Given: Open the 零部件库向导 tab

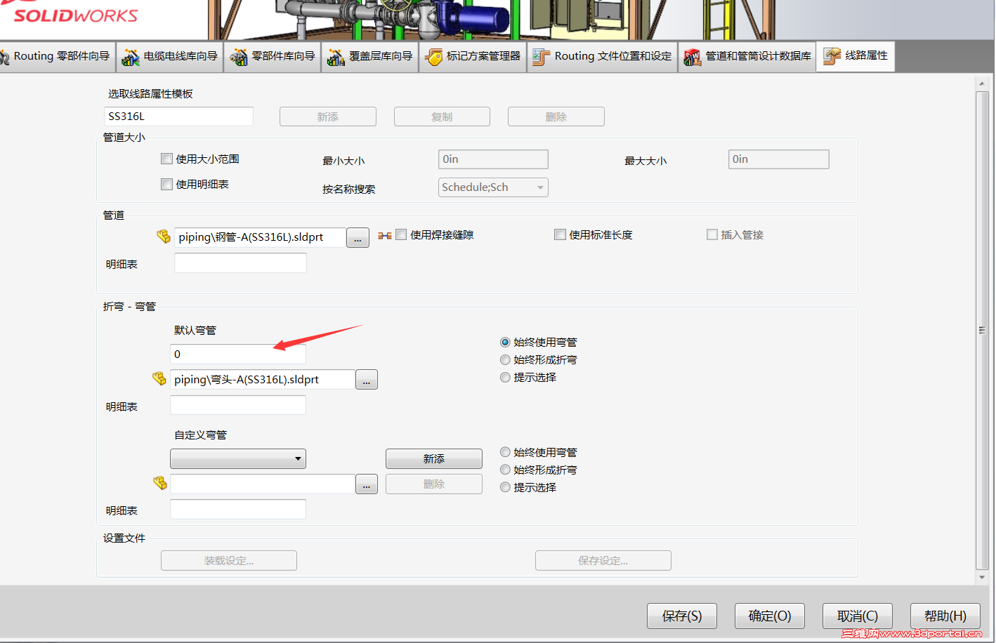Looking at the screenshot, I should click(273, 57).
